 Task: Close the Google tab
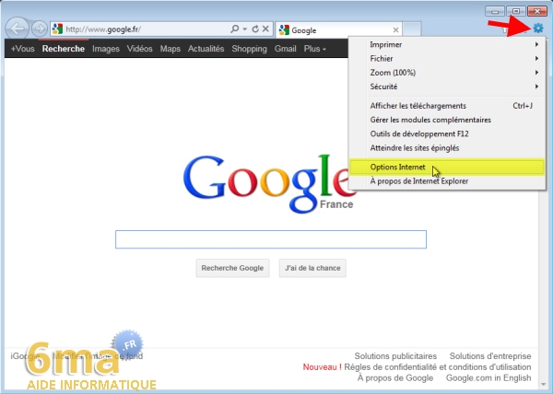coord(395,30)
